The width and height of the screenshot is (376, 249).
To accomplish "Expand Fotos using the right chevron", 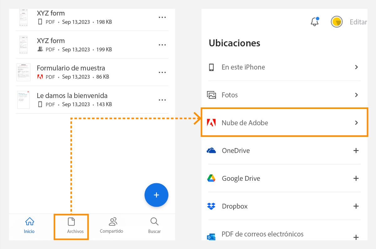I will pyautogui.click(x=356, y=95).
